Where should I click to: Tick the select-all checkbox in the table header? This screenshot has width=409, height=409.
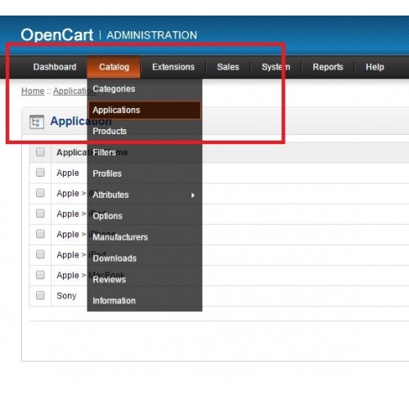point(40,152)
